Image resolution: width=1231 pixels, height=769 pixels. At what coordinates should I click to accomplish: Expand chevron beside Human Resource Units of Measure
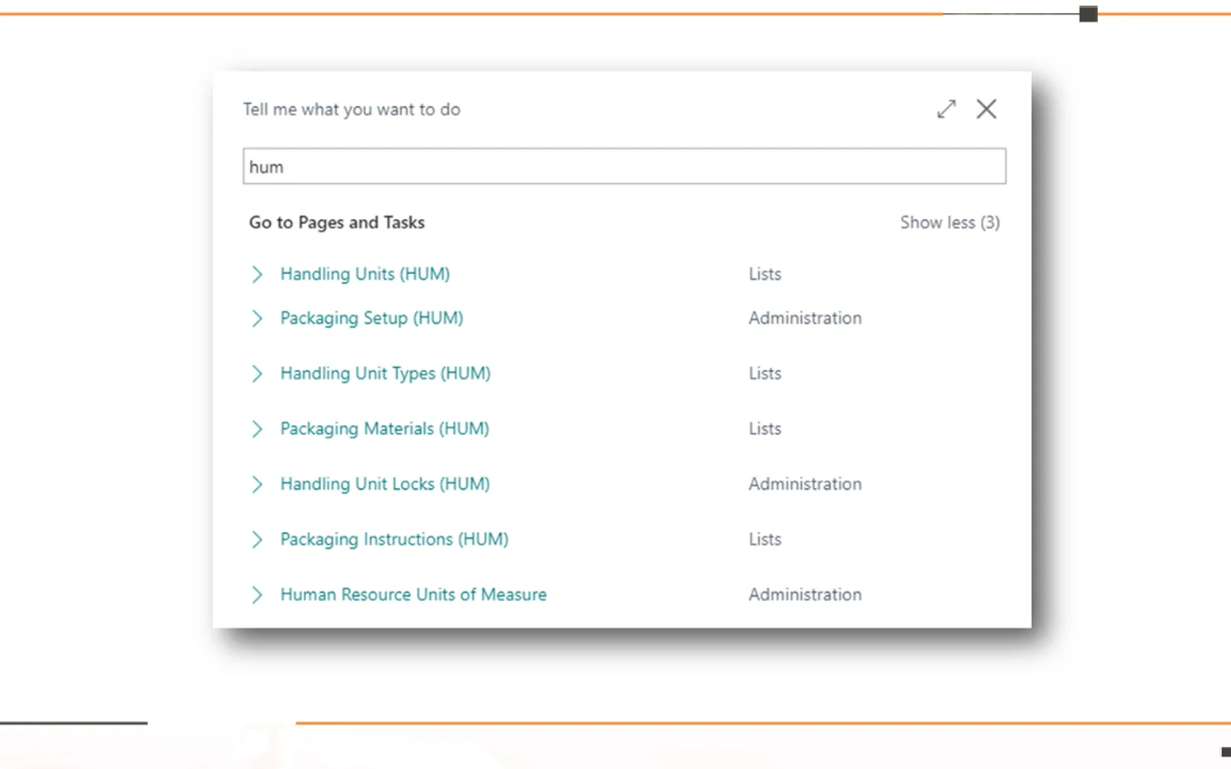pyautogui.click(x=257, y=595)
